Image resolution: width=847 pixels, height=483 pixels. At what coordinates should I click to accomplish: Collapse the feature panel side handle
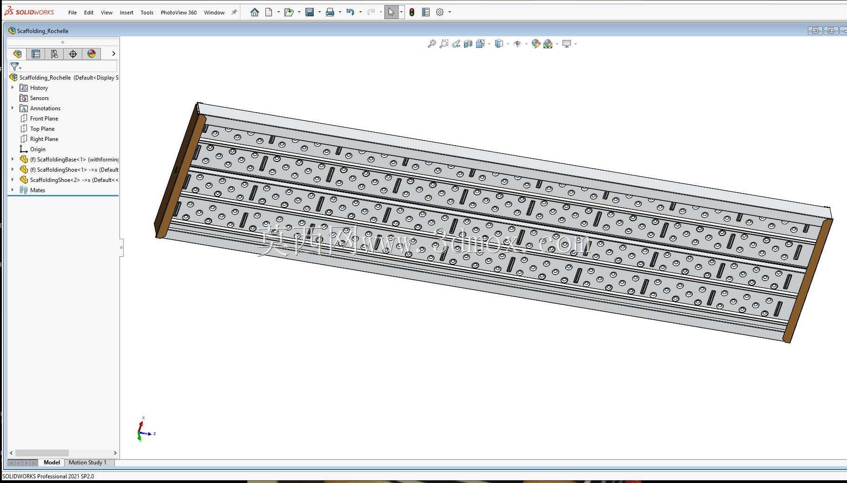pyautogui.click(x=121, y=247)
